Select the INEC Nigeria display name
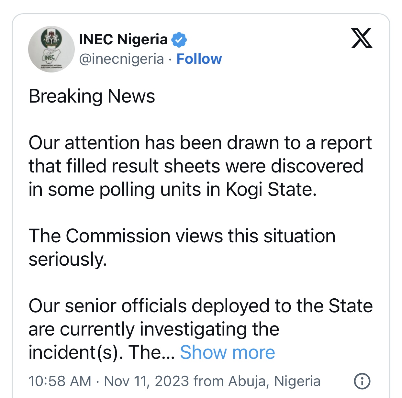This screenshot has width=402, height=398. tap(123, 39)
